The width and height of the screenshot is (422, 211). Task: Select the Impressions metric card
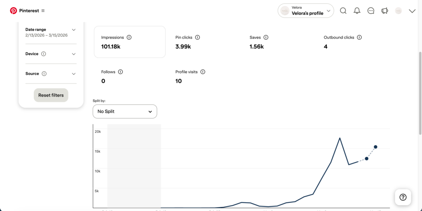pyautogui.click(x=129, y=42)
